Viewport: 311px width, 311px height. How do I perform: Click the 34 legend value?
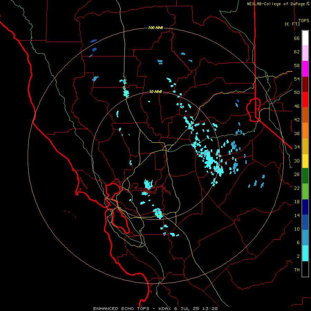tap(297, 147)
